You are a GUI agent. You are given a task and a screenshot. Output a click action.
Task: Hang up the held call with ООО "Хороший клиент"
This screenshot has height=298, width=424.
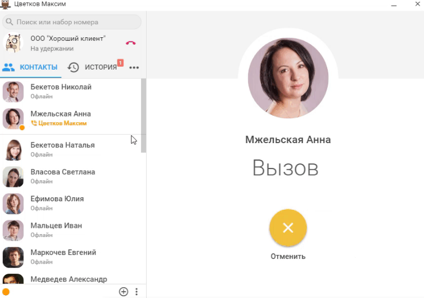[x=131, y=43]
